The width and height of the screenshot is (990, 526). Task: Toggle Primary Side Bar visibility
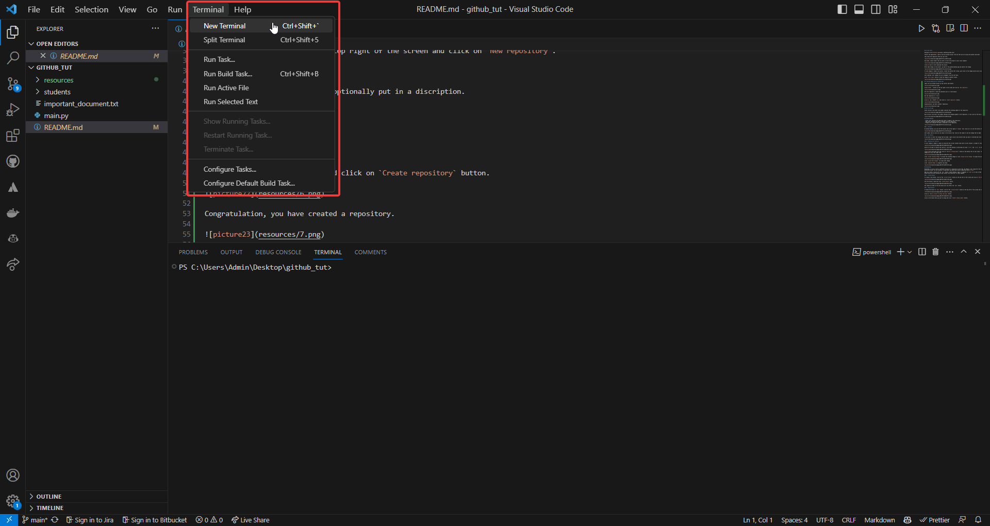click(842, 9)
